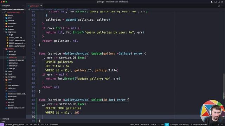This screenshot has width=225, height=126.
Task: Open errors.go in models
Action: tap(13, 55)
